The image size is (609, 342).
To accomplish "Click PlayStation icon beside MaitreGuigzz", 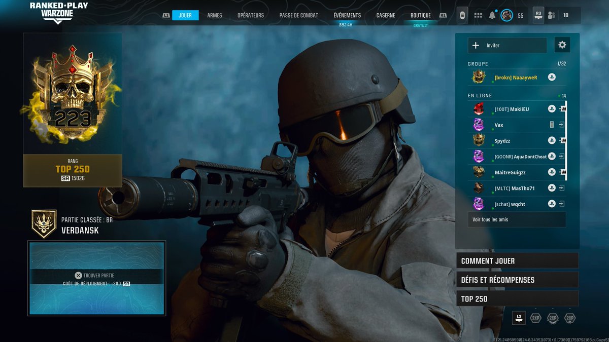I will (x=552, y=172).
